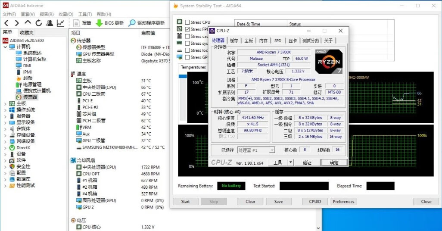The width and height of the screenshot is (442, 231).
Task: Enable the Stress cache checkbox
Action: [187, 36]
